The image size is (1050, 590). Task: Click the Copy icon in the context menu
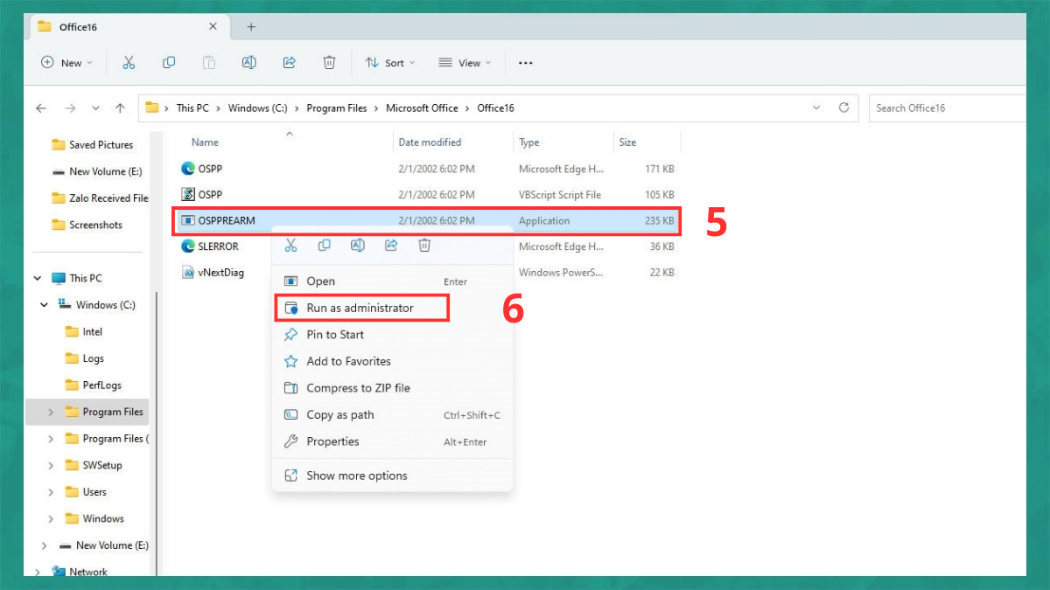coord(325,246)
